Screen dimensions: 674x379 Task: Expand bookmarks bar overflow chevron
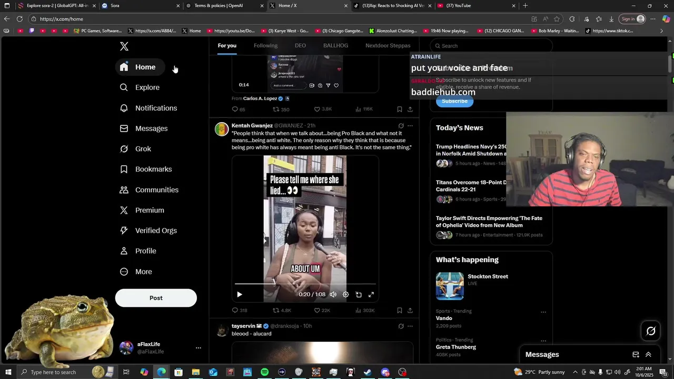(661, 31)
